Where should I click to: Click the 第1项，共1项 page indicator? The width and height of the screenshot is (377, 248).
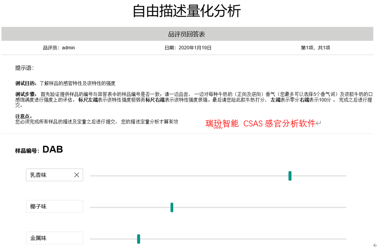click(x=316, y=48)
